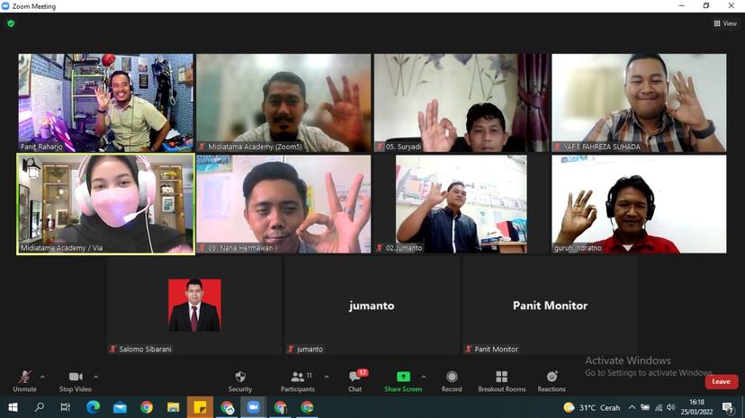745x418 pixels.
Task: Select Midiatama Academy / Via video tile
Action: coord(106,204)
